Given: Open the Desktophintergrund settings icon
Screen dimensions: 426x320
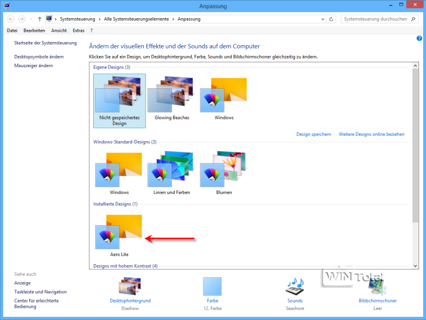Looking at the screenshot, I should click(130, 286).
